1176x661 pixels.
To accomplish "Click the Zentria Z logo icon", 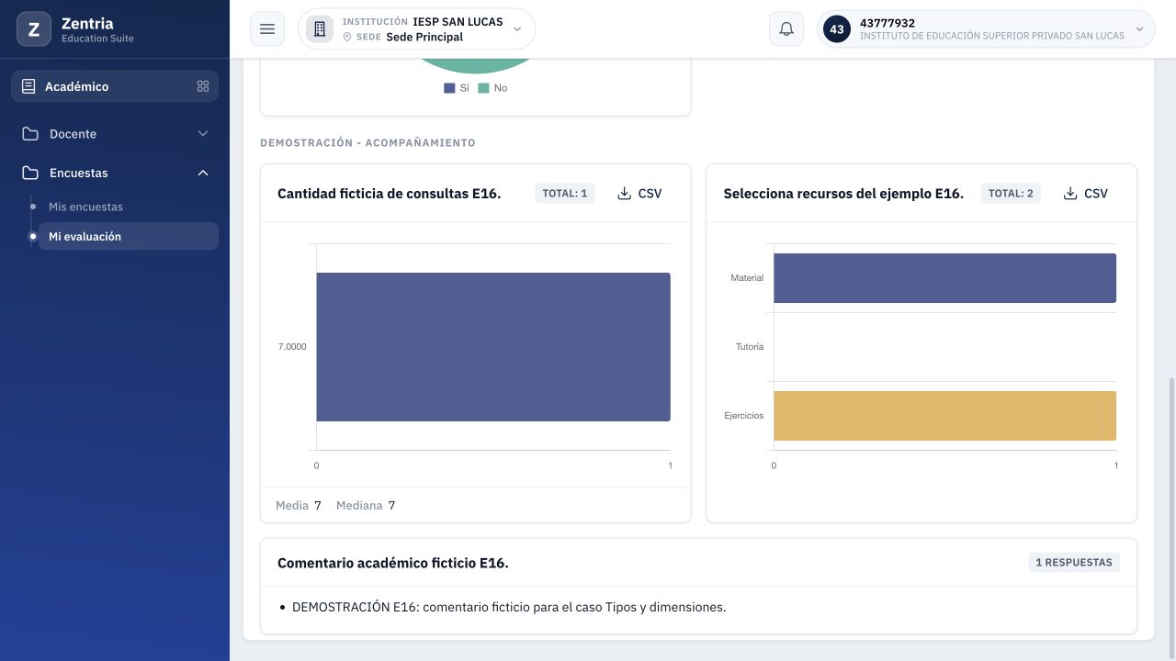I will coord(34,29).
